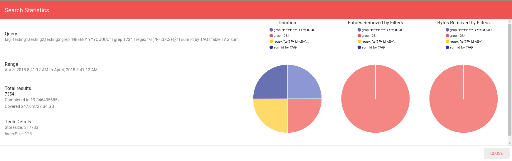This screenshot has width=512, height=161.
Task: Click regex legend dot in Entries Removed chart
Action: tap(359, 41)
